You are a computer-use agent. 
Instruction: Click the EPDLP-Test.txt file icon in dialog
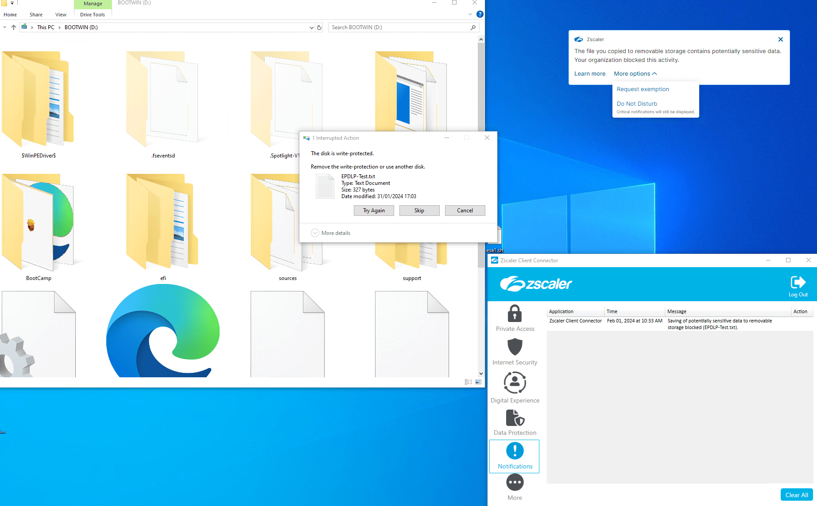pyautogui.click(x=325, y=186)
